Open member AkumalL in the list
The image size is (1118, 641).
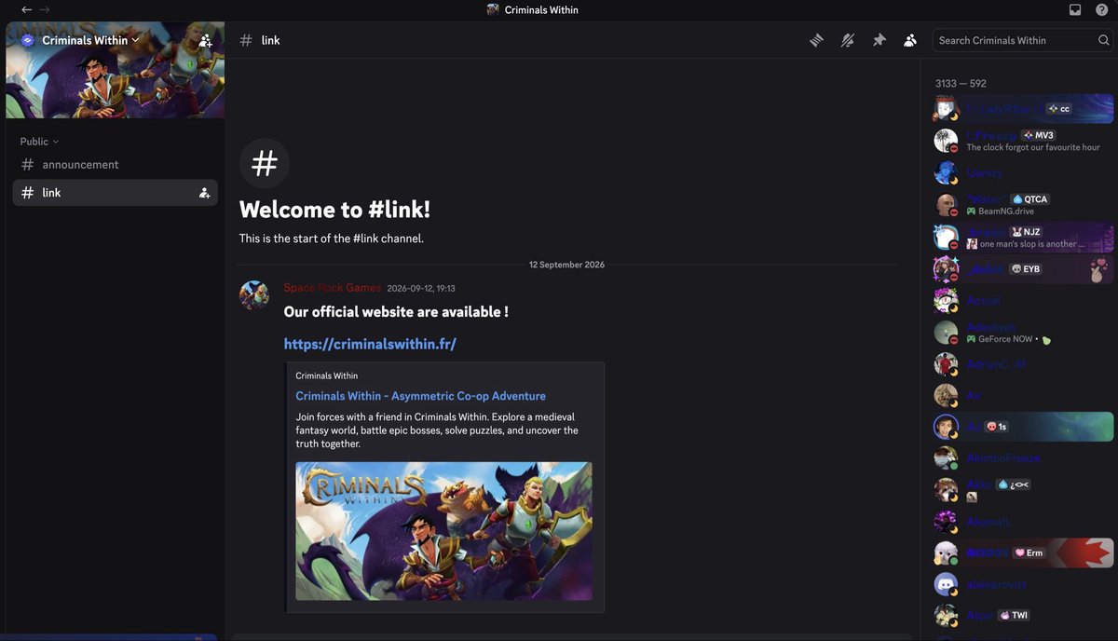pos(1023,522)
